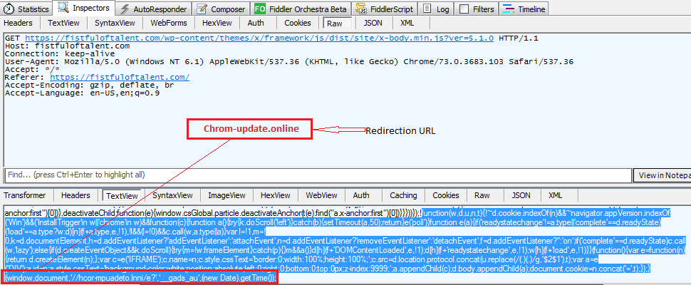Viewport: 691px width, 285px height.
Task: Switch to the AutoResponder tab
Action: click(155, 9)
